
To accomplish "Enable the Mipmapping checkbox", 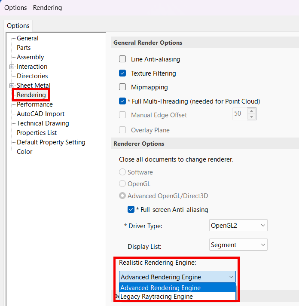I will 122,87.
